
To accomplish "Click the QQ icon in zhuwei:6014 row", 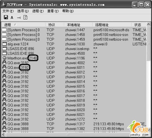I will 4,82.
